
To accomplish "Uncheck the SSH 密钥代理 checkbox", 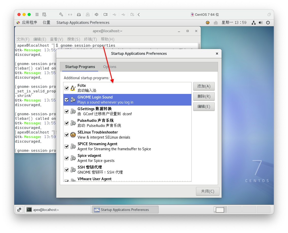I will [66, 170].
